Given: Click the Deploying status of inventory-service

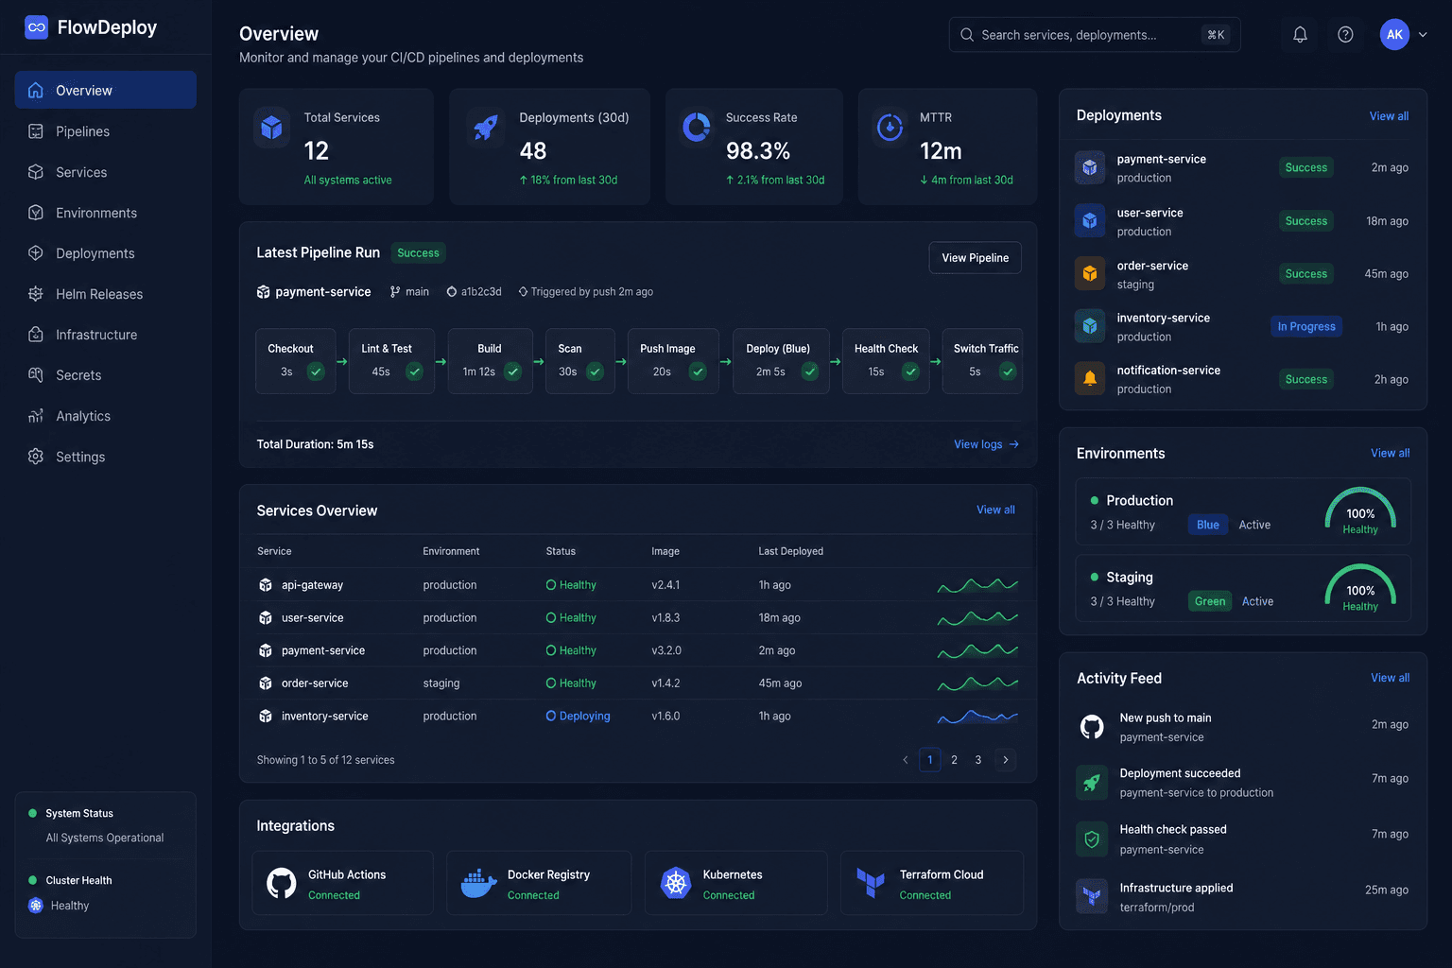Looking at the screenshot, I should tap(579, 717).
